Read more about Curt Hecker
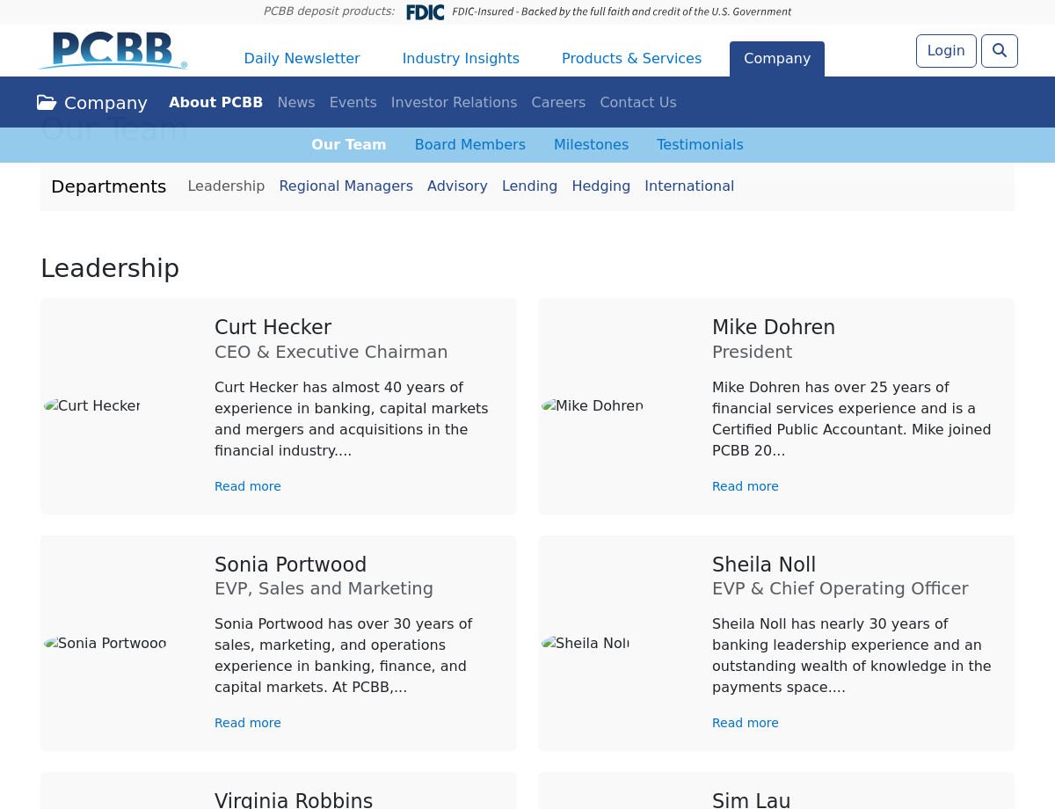The height and width of the screenshot is (809, 1055). click(x=248, y=486)
